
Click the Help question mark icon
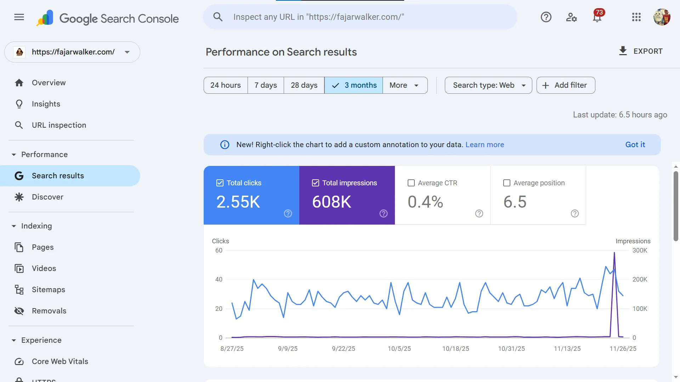tap(546, 17)
